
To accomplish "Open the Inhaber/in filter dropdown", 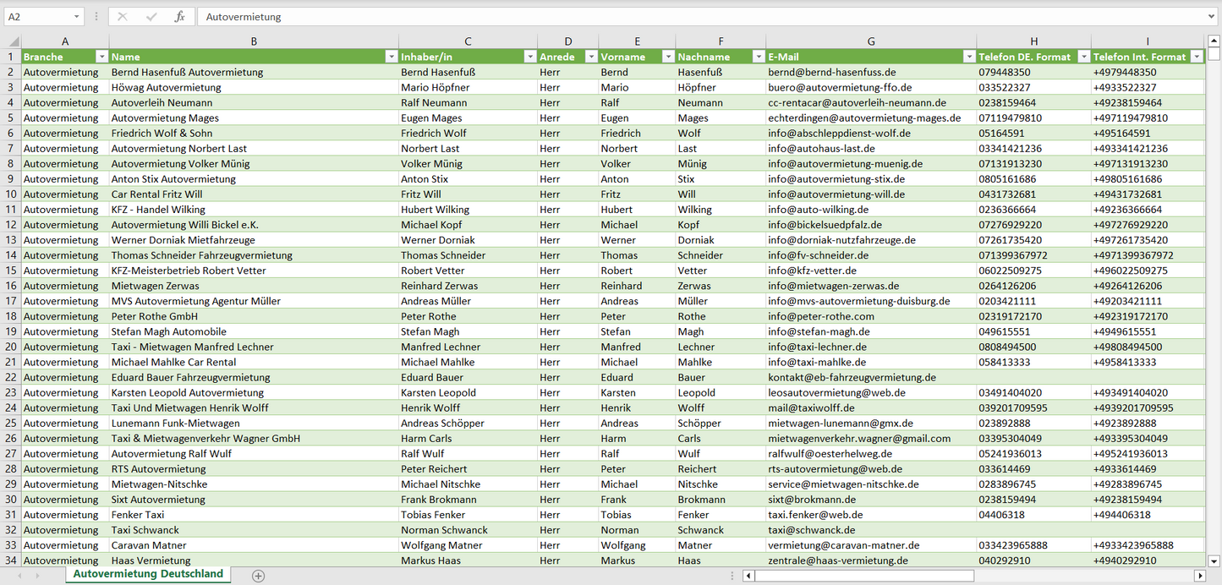I will point(529,57).
